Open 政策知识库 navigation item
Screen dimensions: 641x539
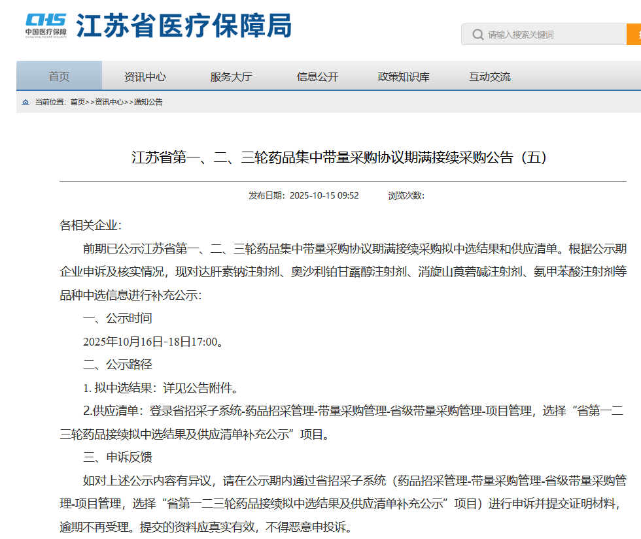404,76
